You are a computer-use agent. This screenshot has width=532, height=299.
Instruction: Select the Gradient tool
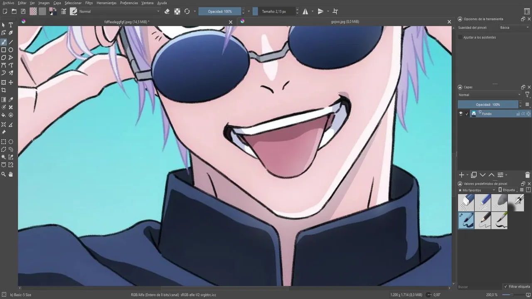point(4,99)
